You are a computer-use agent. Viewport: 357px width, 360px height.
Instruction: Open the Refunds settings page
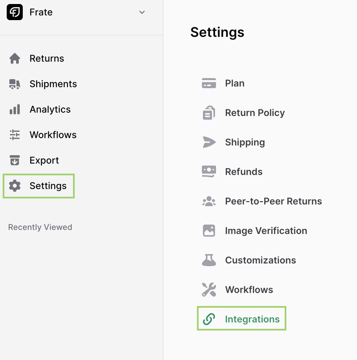coord(243,172)
